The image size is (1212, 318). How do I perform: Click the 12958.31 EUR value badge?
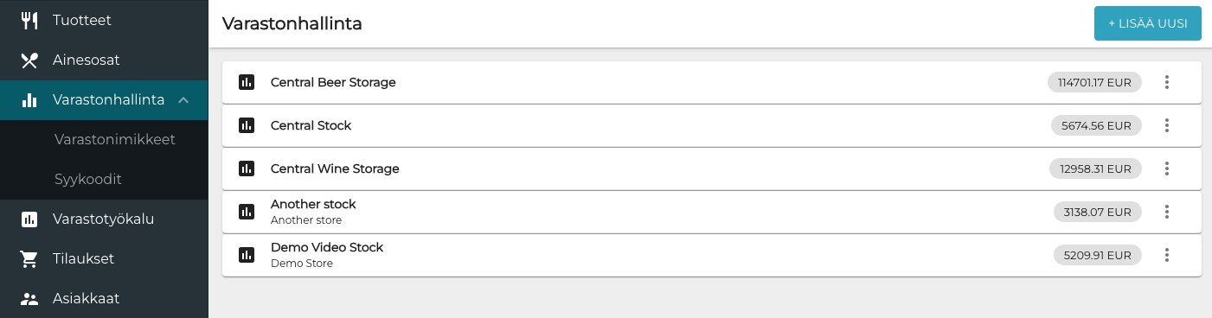point(1095,169)
